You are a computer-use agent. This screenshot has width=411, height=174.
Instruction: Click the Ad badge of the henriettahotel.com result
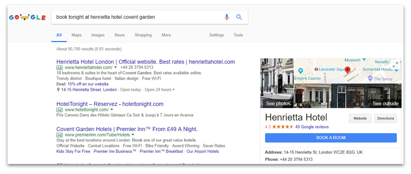[x=60, y=67]
